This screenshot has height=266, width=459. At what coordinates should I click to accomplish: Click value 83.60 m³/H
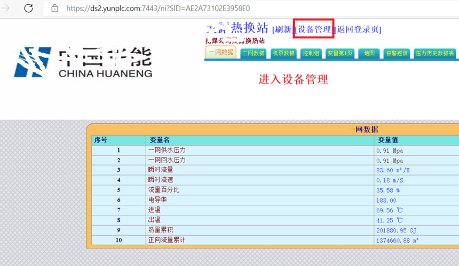(393, 170)
